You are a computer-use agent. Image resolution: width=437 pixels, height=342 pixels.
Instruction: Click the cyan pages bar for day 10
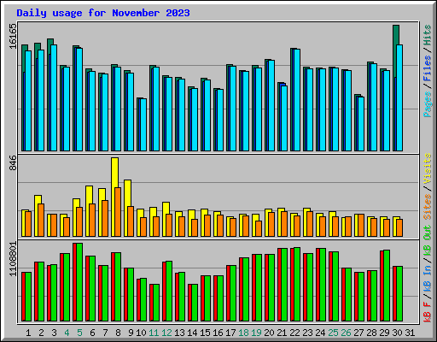(x=143, y=125)
